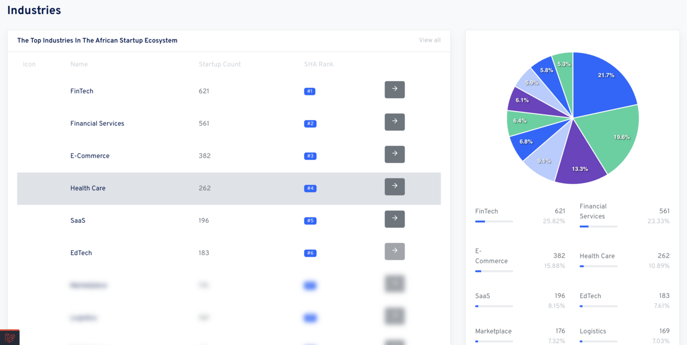
Task: Click the View all link
Action: click(430, 40)
